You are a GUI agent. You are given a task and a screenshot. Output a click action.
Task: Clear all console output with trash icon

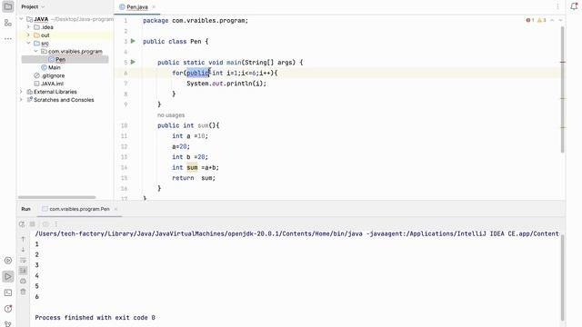(23, 292)
